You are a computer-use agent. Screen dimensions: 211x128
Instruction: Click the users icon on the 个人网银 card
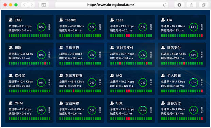[163, 75]
